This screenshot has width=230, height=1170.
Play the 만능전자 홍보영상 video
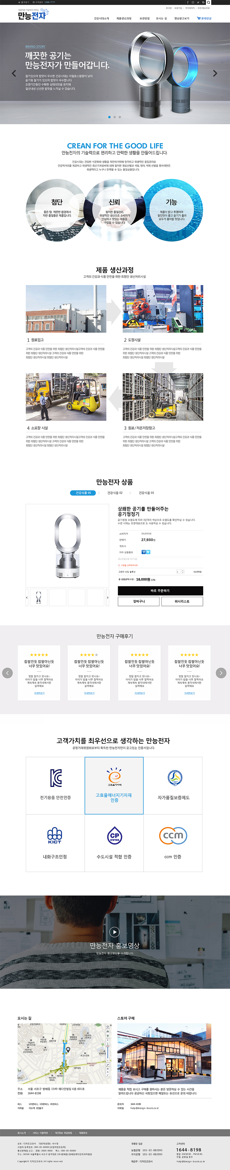(x=115, y=931)
